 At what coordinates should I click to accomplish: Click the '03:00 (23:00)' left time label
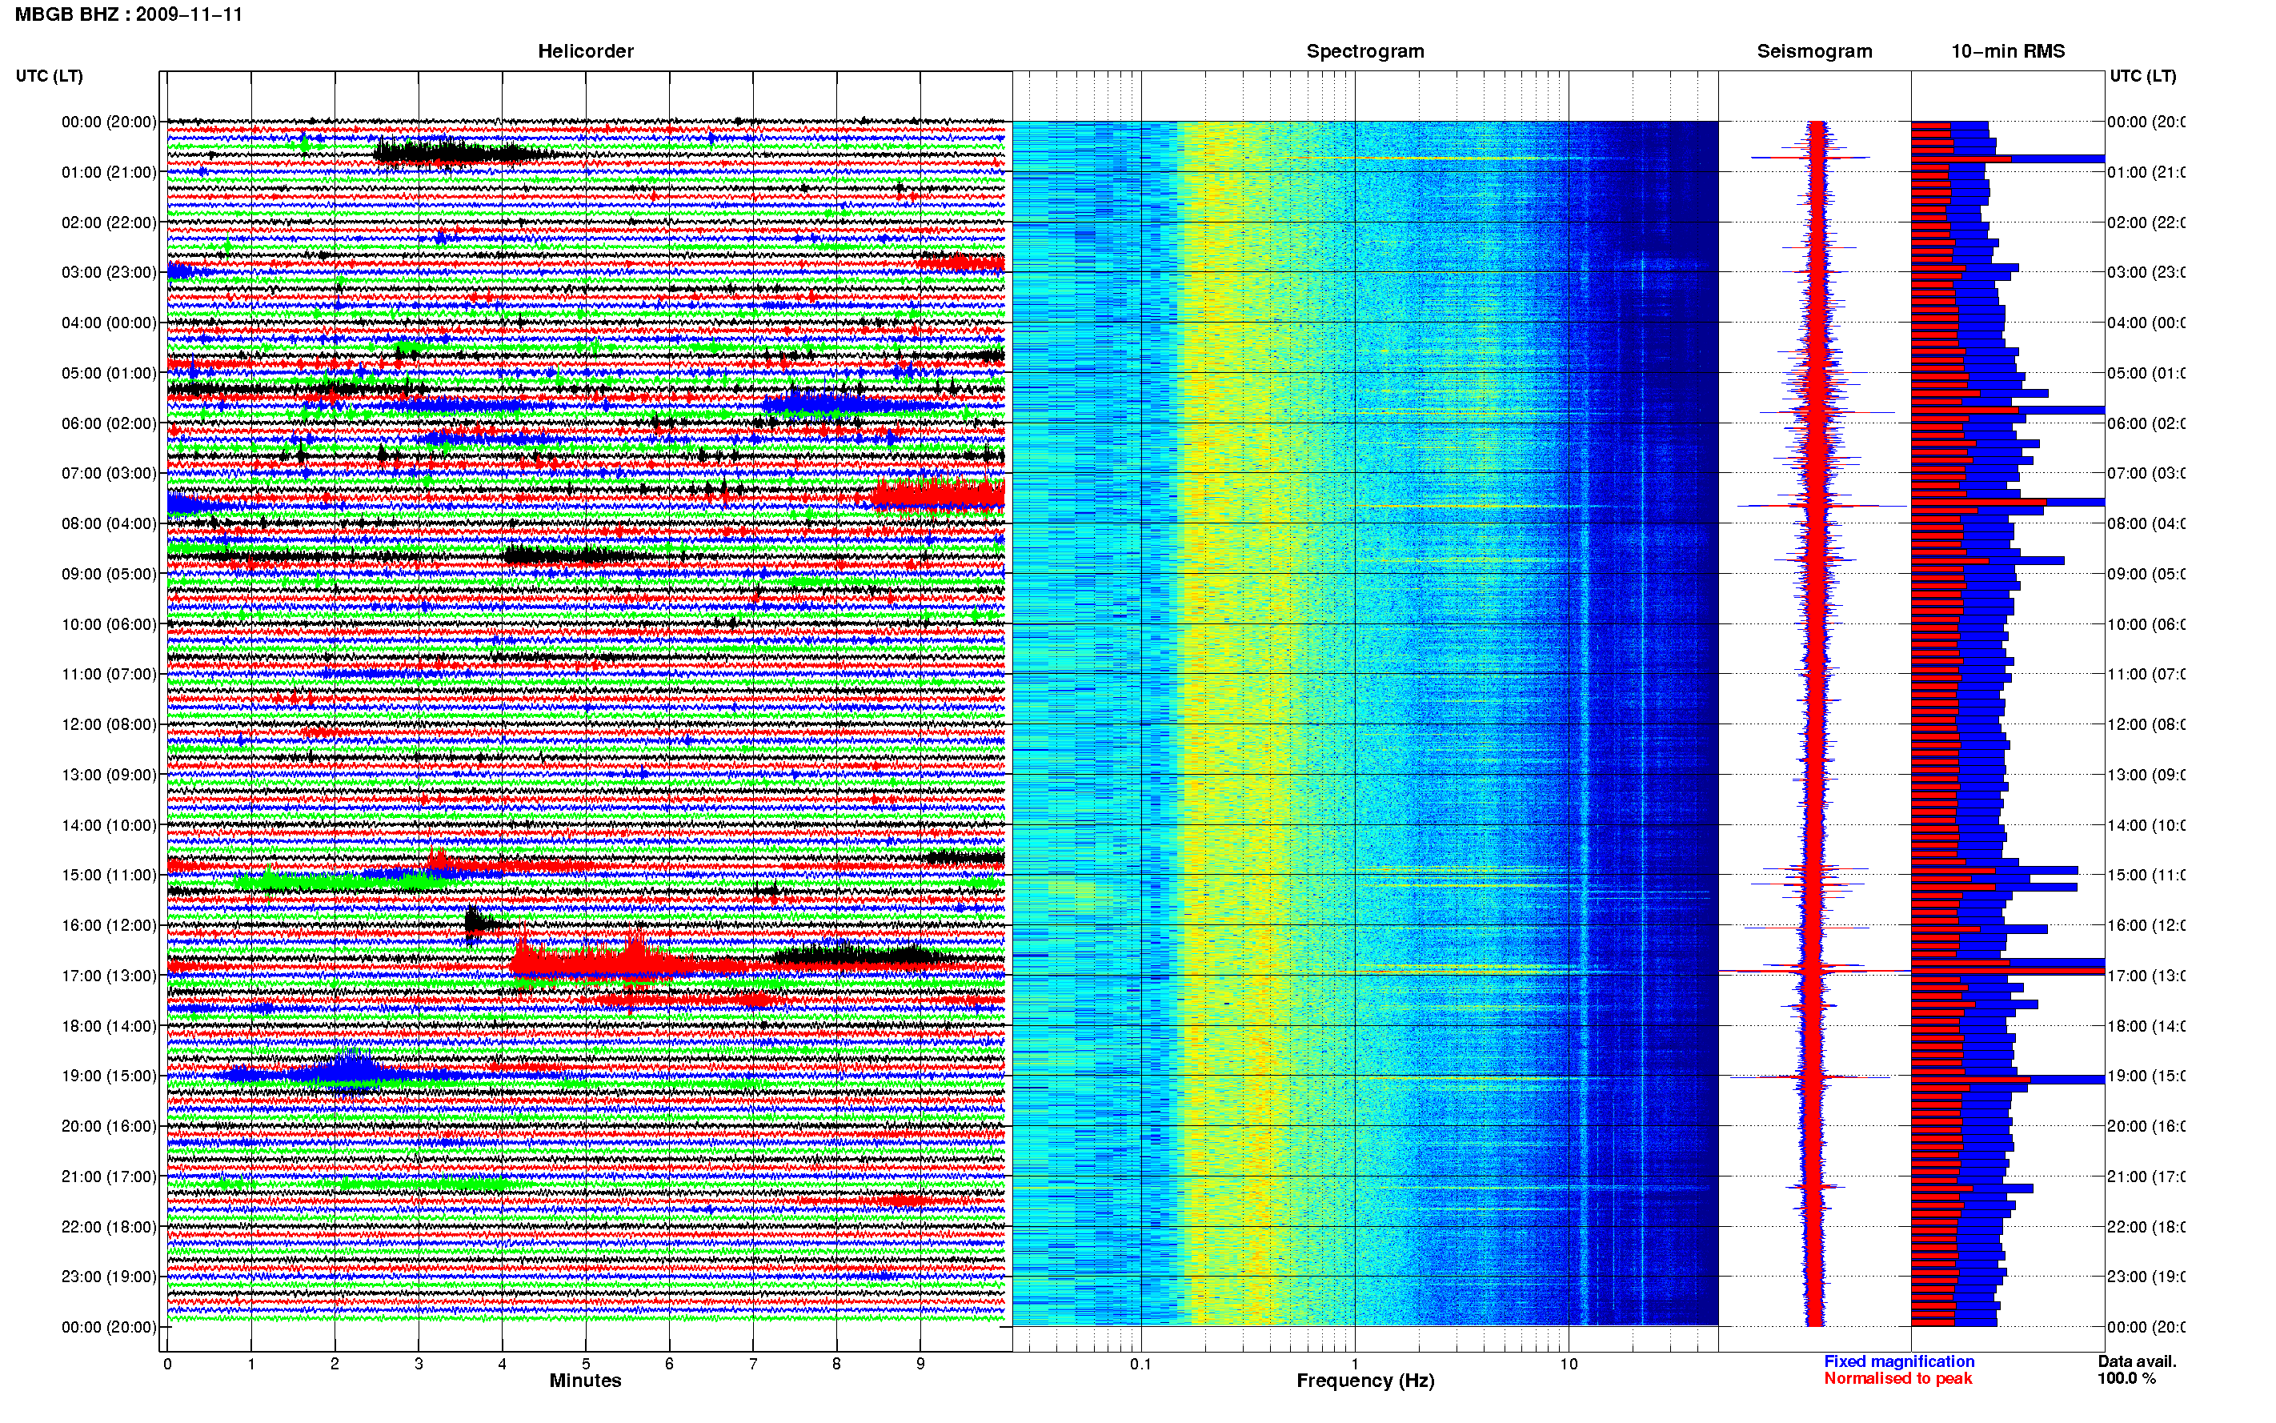[109, 272]
